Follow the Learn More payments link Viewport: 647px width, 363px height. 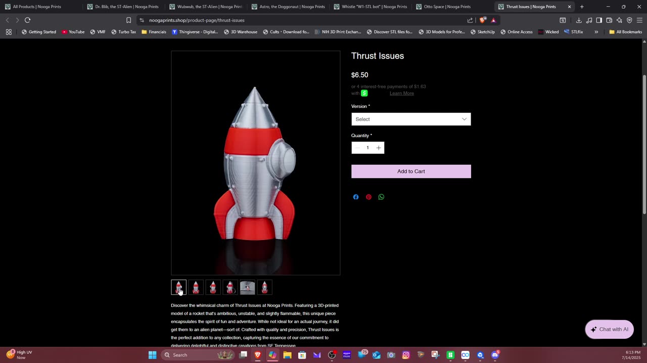(x=402, y=93)
